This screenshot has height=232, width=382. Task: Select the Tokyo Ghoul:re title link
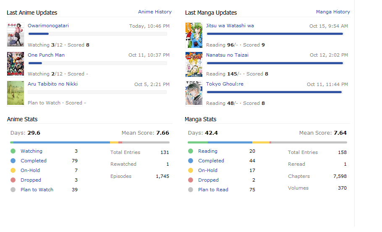pyautogui.click(x=225, y=84)
